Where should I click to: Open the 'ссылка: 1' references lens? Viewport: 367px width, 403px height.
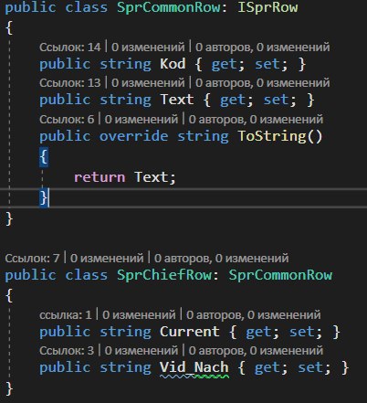point(66,315)
